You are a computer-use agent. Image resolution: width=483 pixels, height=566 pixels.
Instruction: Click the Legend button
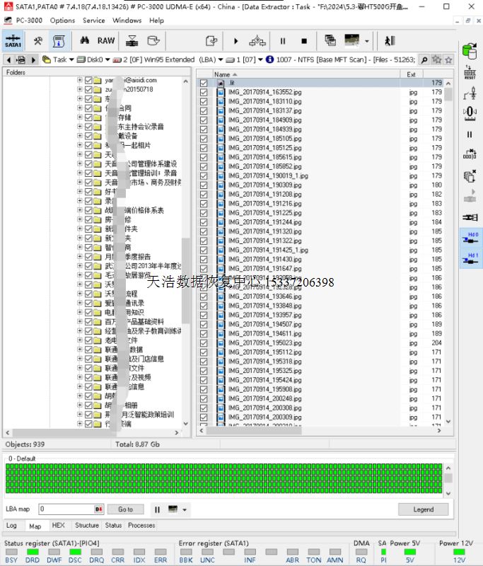click(x=423, y=509)
